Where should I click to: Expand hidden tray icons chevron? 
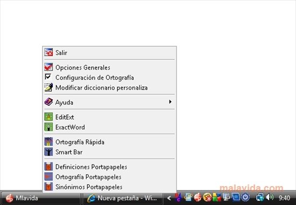click(x=169, y=198)
